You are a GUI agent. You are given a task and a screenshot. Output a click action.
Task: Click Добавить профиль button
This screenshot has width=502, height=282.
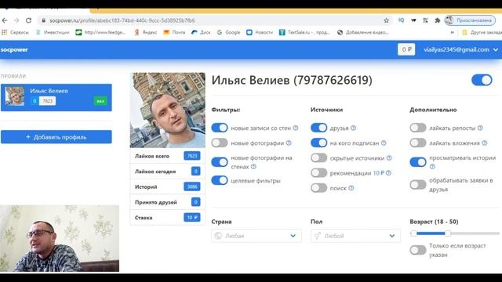56,137
